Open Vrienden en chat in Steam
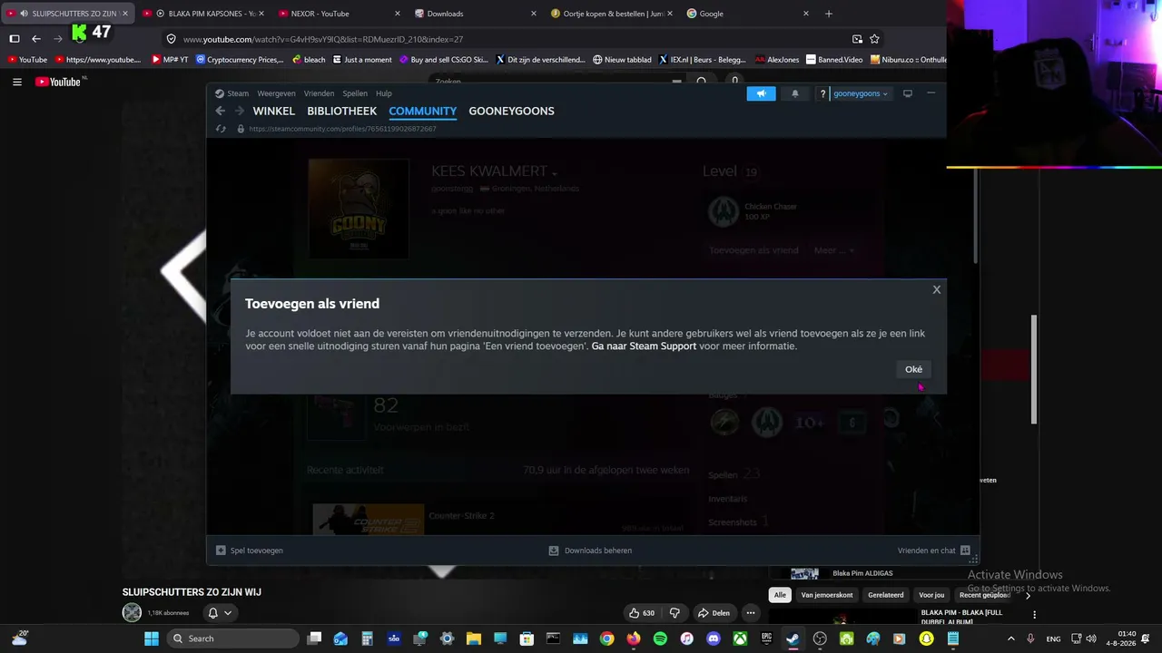Screen dimensions: 1162x653 pyautogui.click(x=934, y=551)
